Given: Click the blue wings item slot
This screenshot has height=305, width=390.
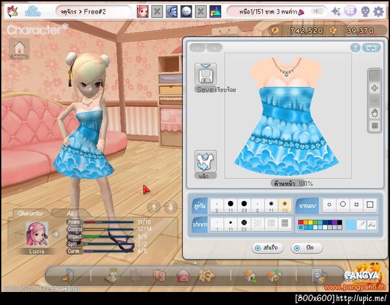Looking at the screenshot, I should pos(172,12).
